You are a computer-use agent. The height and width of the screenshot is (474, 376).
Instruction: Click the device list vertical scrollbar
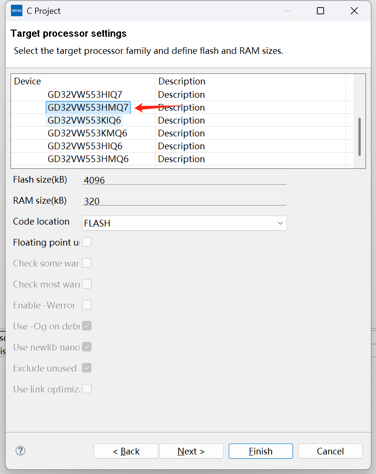(x=359, y=136)
